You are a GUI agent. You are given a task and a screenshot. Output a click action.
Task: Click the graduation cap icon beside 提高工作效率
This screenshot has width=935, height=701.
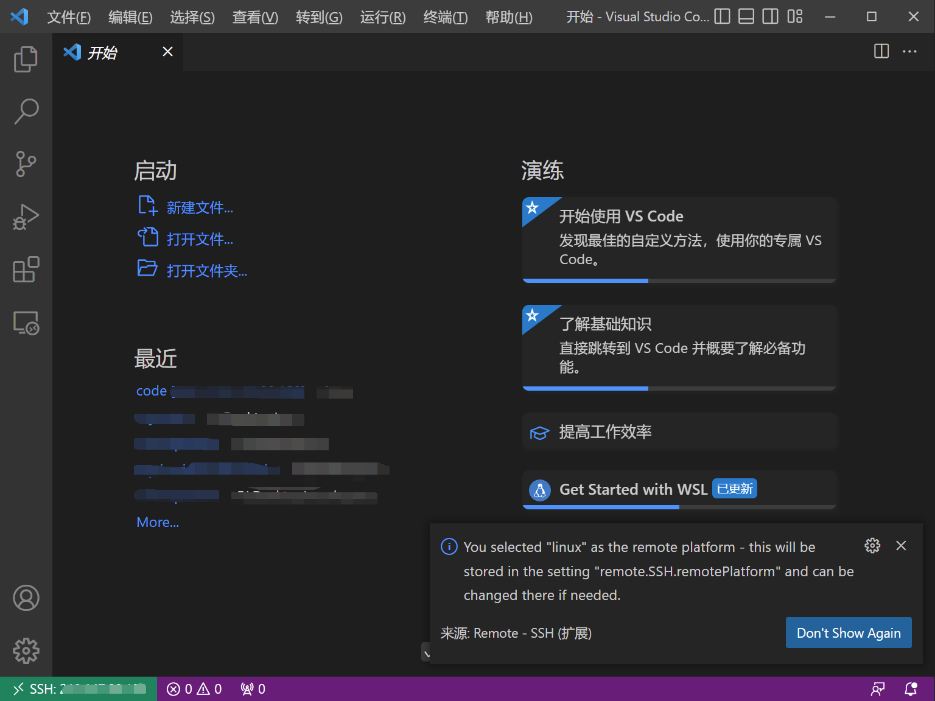pyautogui.click(x=540, y=433)
